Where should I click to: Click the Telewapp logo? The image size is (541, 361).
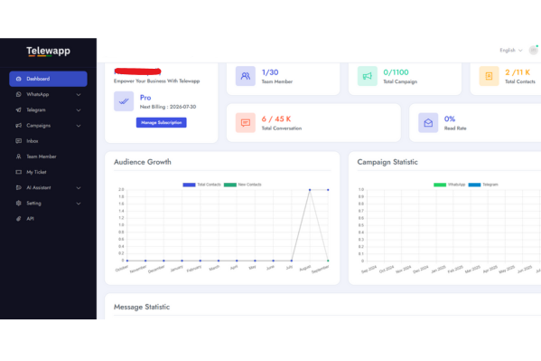(x=48, y=52)
